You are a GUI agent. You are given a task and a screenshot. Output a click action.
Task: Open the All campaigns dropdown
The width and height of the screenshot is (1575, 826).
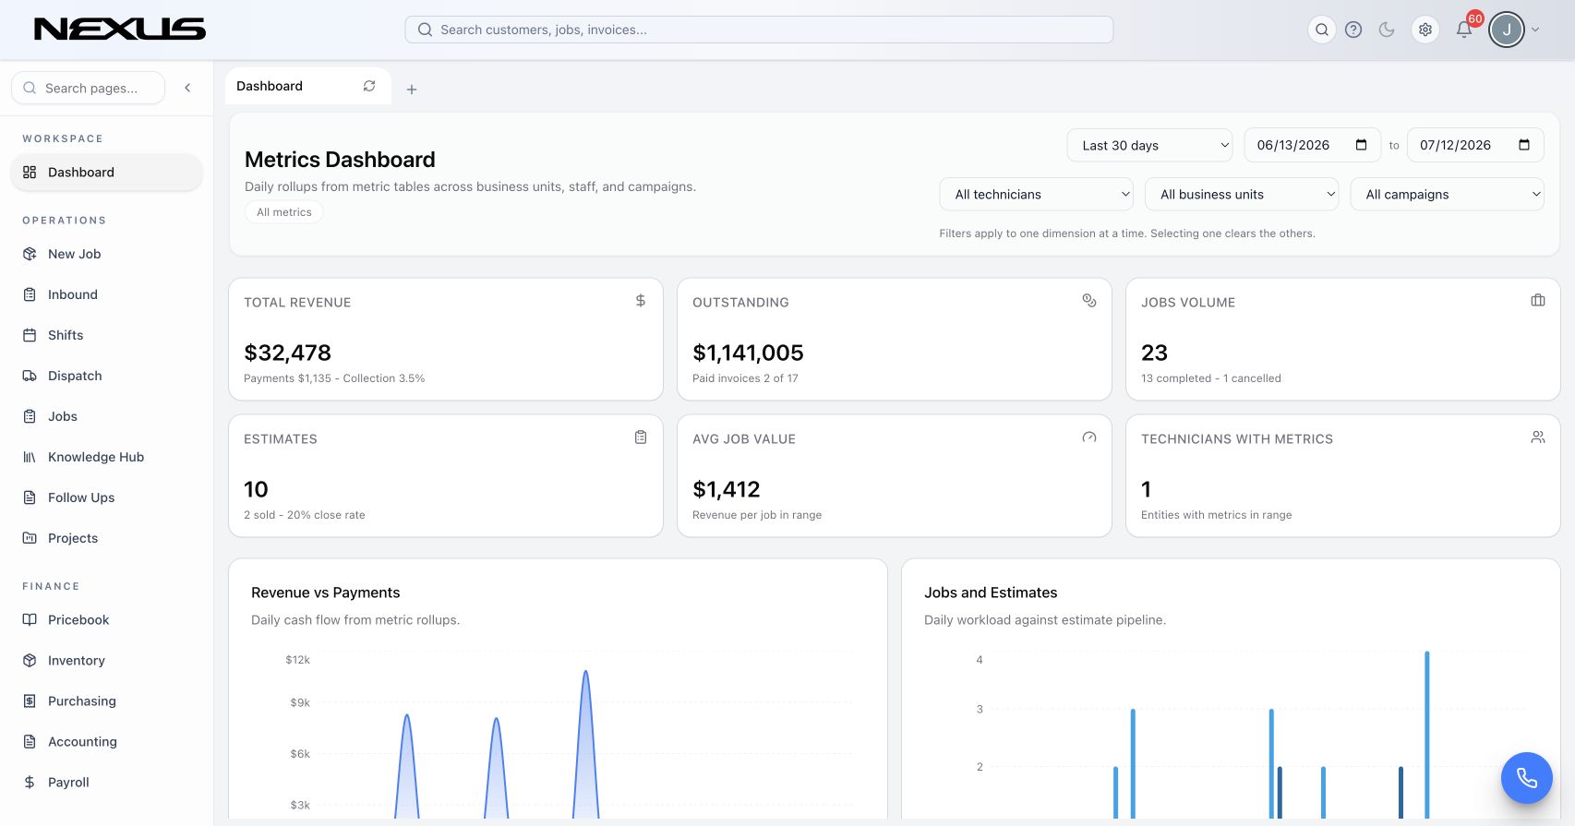click(x=1447, y=194)
